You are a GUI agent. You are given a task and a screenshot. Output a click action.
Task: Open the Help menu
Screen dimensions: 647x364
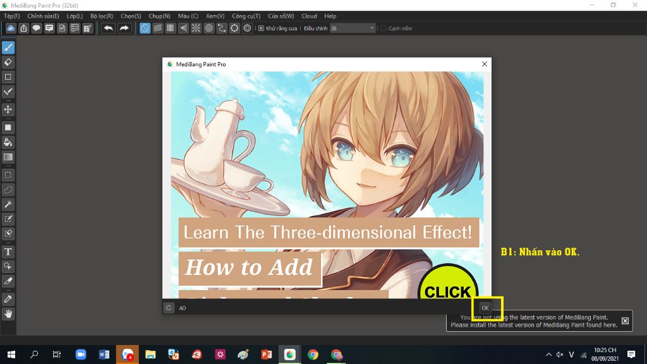(x=330, y=16)
